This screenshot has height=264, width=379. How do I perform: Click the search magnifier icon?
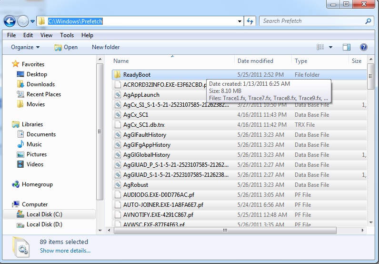pyautogui.click(x=368, y=21)
